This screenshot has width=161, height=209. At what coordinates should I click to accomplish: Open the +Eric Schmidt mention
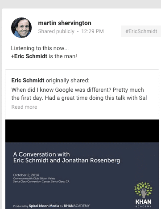(29, 56)
